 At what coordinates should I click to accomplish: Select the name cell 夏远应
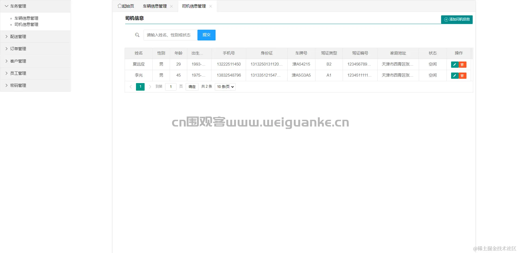coord(139,64)
